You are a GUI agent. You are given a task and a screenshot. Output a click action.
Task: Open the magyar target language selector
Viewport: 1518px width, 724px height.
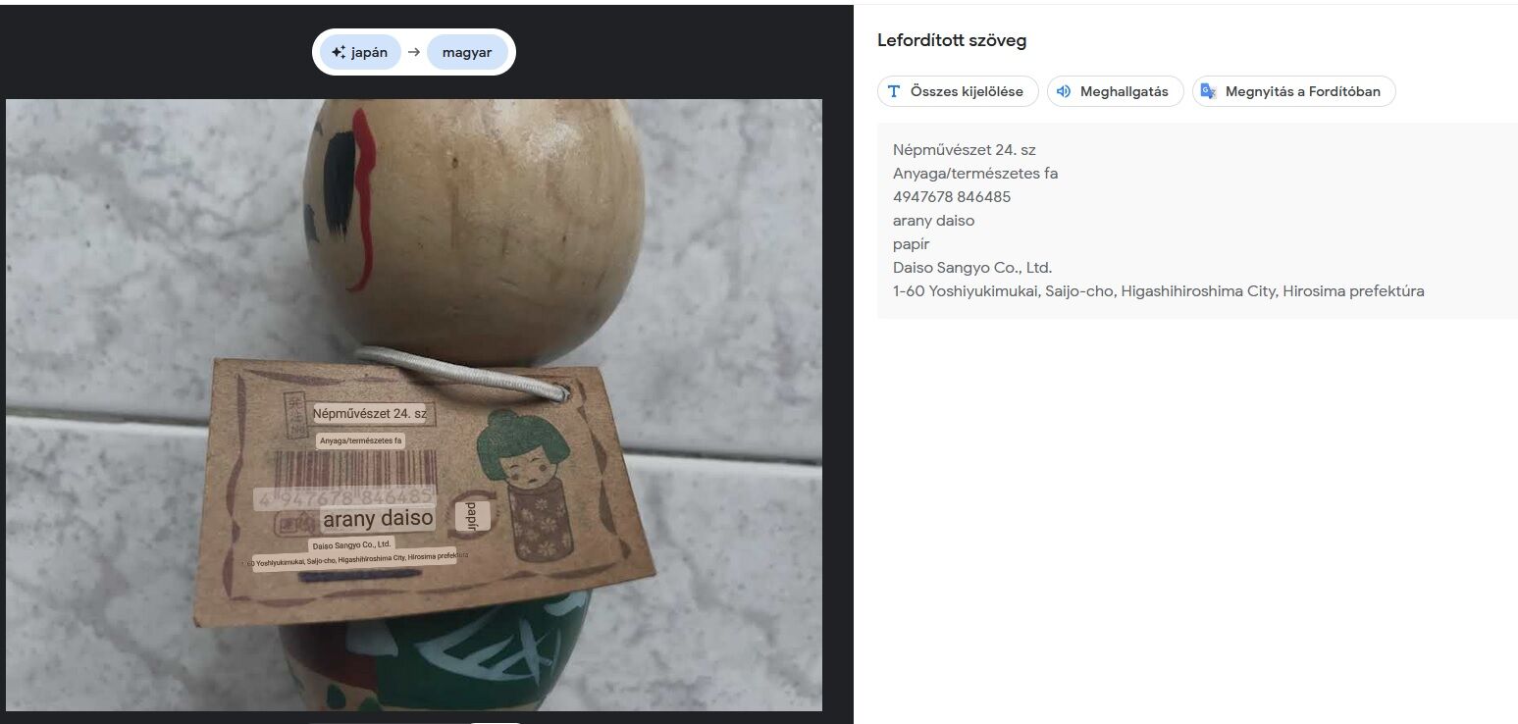pyautogui.click(x=467, y=53)
